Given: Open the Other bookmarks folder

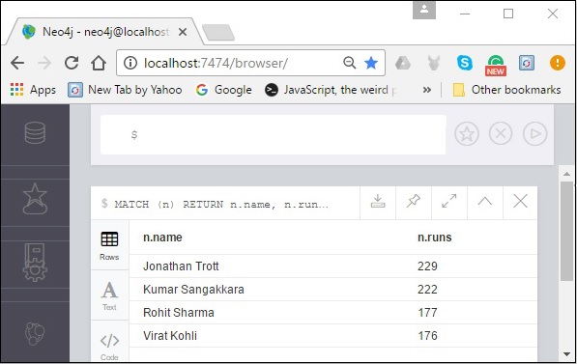Looking at the screenshot, I should click(506, 90).
